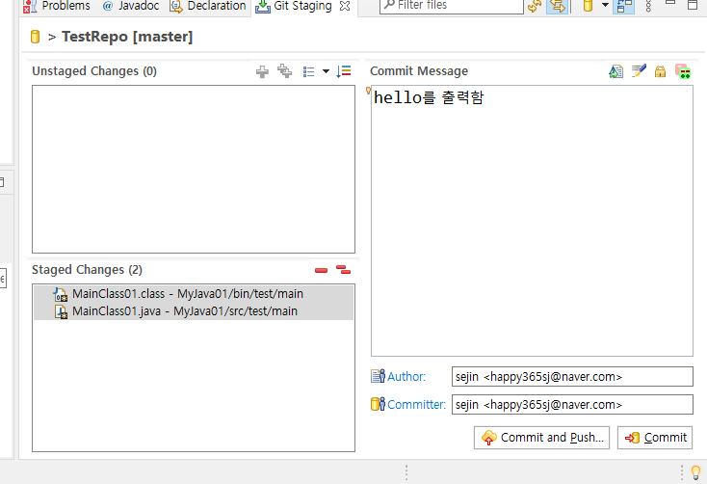This screenshot has width=707, height=484.
Task: Remove all files from index (double minus)
Action: (x=343, y=270)
